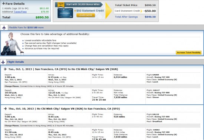Click the Total $890.50 fare amount
Image resolution: width=204 pixels, height=140 pixels.
pos(42,17)
